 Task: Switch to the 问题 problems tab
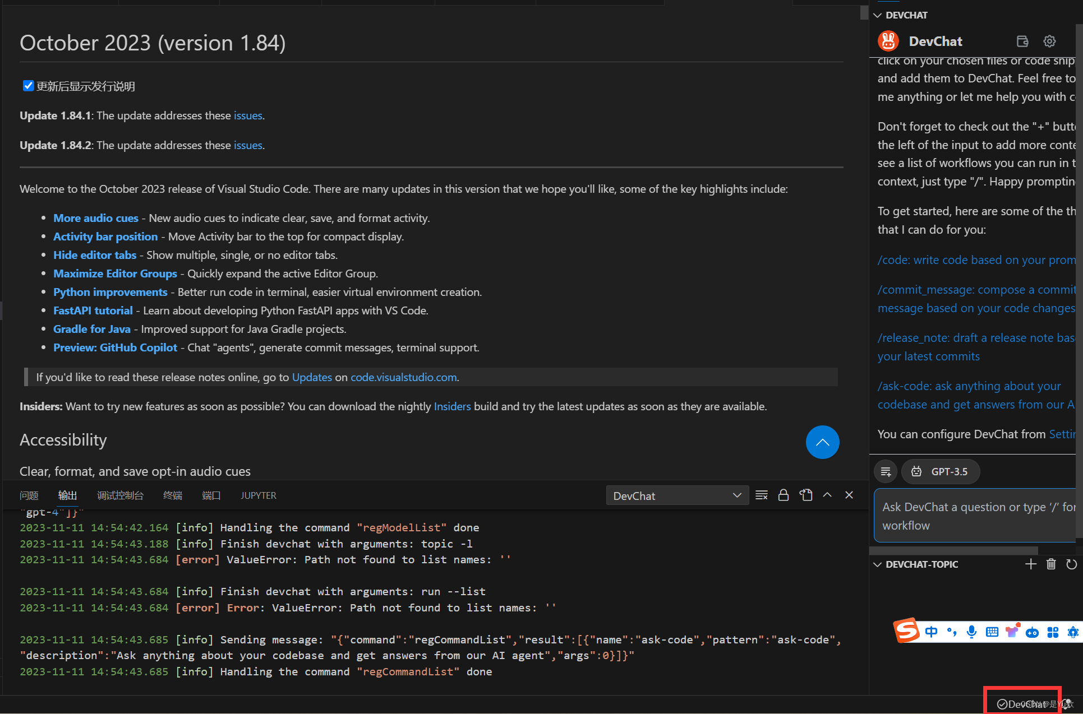coord(29,495)
